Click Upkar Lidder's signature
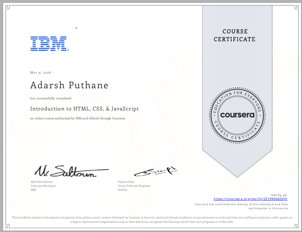 (155, 172)
